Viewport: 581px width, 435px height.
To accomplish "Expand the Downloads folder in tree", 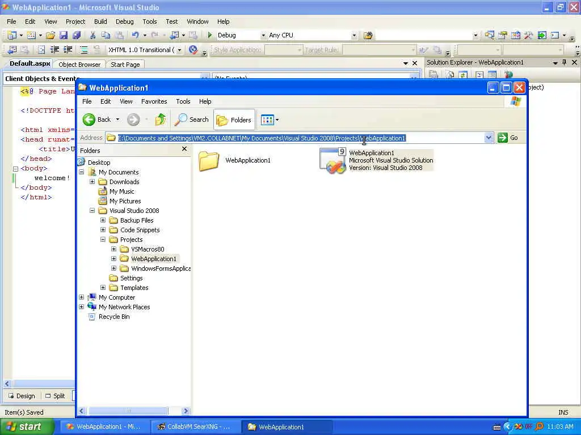I will (92, 182).
